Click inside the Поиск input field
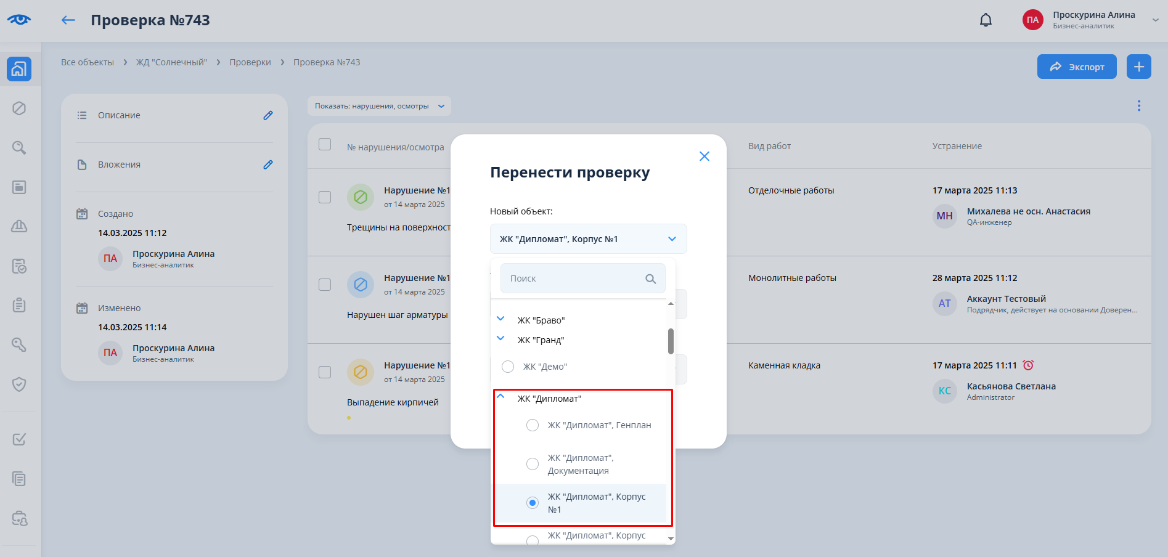1168x557 pixels. click(x=573, y=278)
